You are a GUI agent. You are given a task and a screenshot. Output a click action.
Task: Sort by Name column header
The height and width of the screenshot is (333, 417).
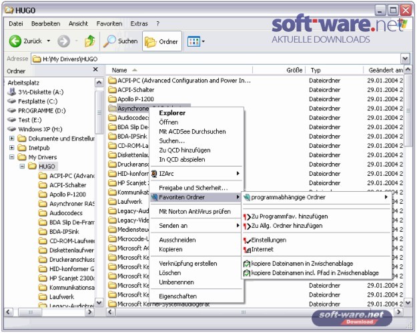coord(179,70)
